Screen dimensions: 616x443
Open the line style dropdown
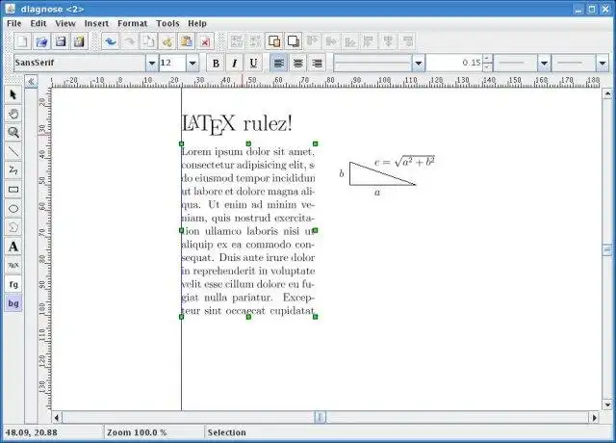419,63
